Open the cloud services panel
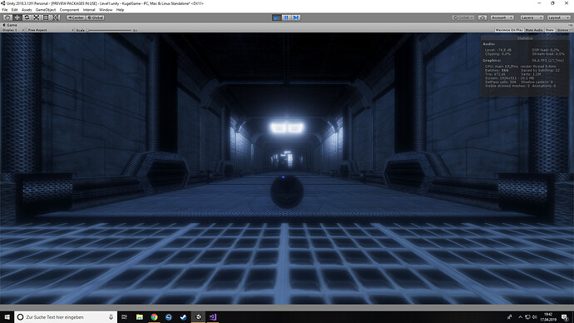 pos(482,17)
